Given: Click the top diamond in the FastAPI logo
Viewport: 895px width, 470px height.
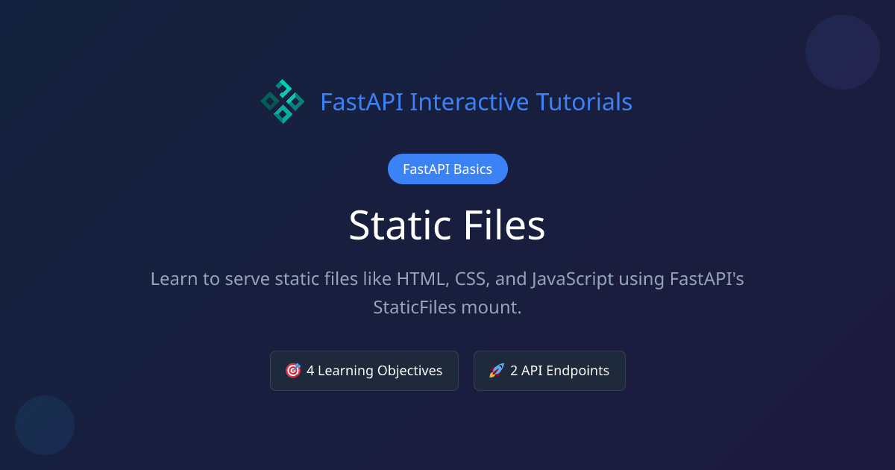Looking at the screenshot, I should click(284, 87).
